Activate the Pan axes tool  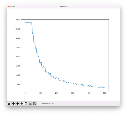pyautogui.click(x=22, y=104)
